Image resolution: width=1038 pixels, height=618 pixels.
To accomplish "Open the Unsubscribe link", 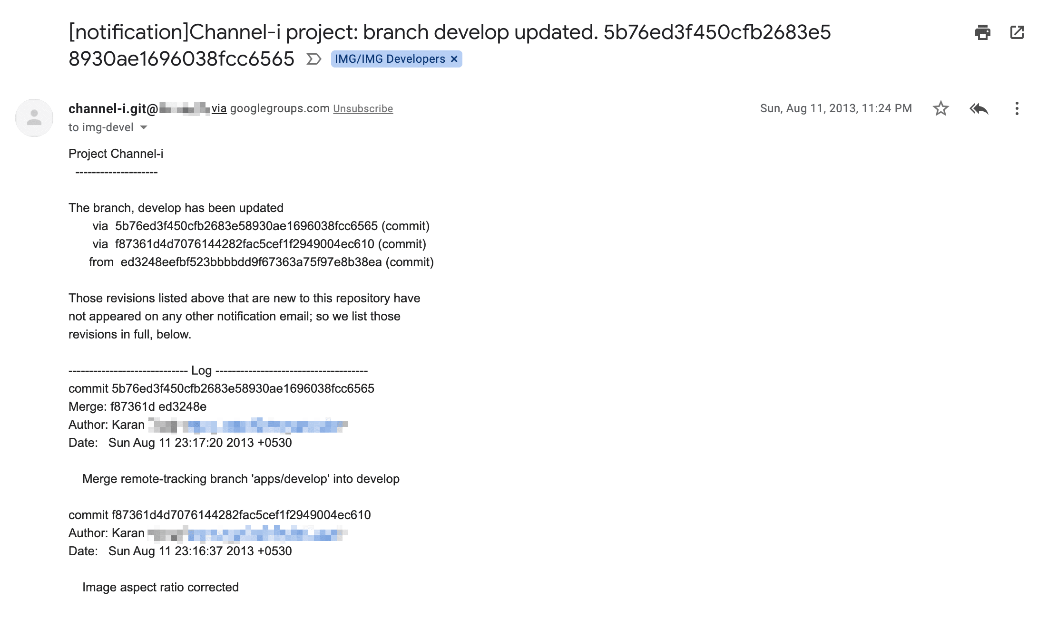I will coord(363,108).
